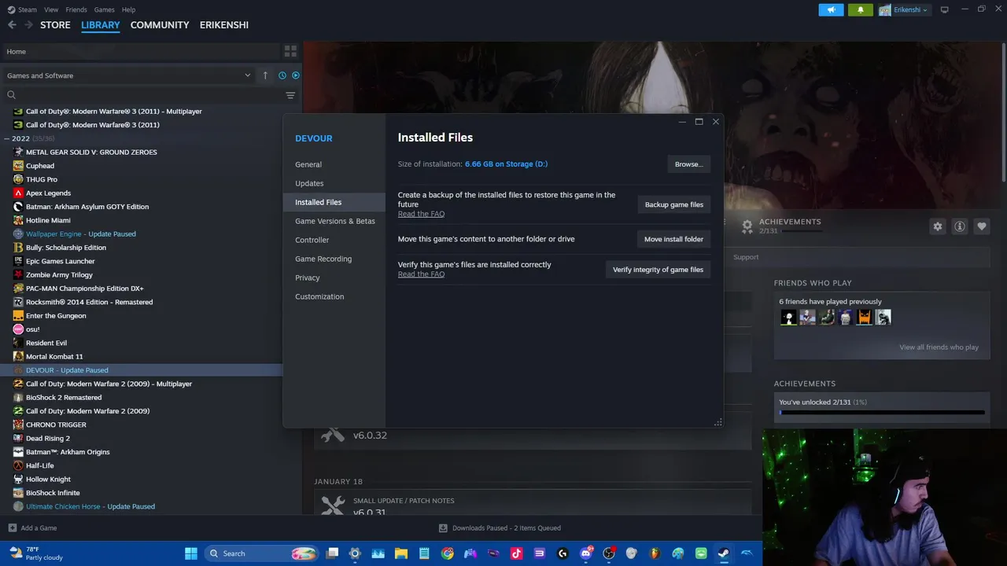The image size is (1007, 566).
Task: Open game info with the circled i icon
Action: 960,226
